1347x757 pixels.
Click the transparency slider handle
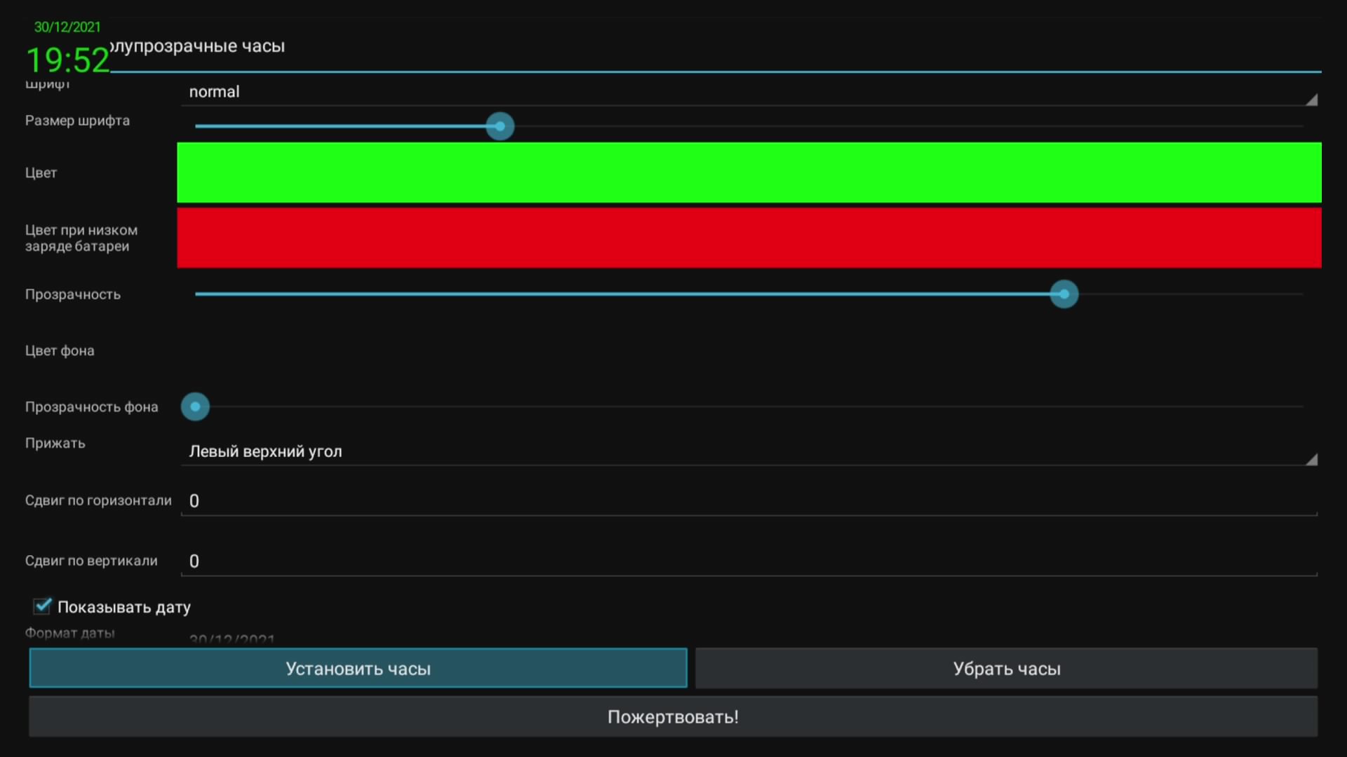click(x=1064, y=294)
